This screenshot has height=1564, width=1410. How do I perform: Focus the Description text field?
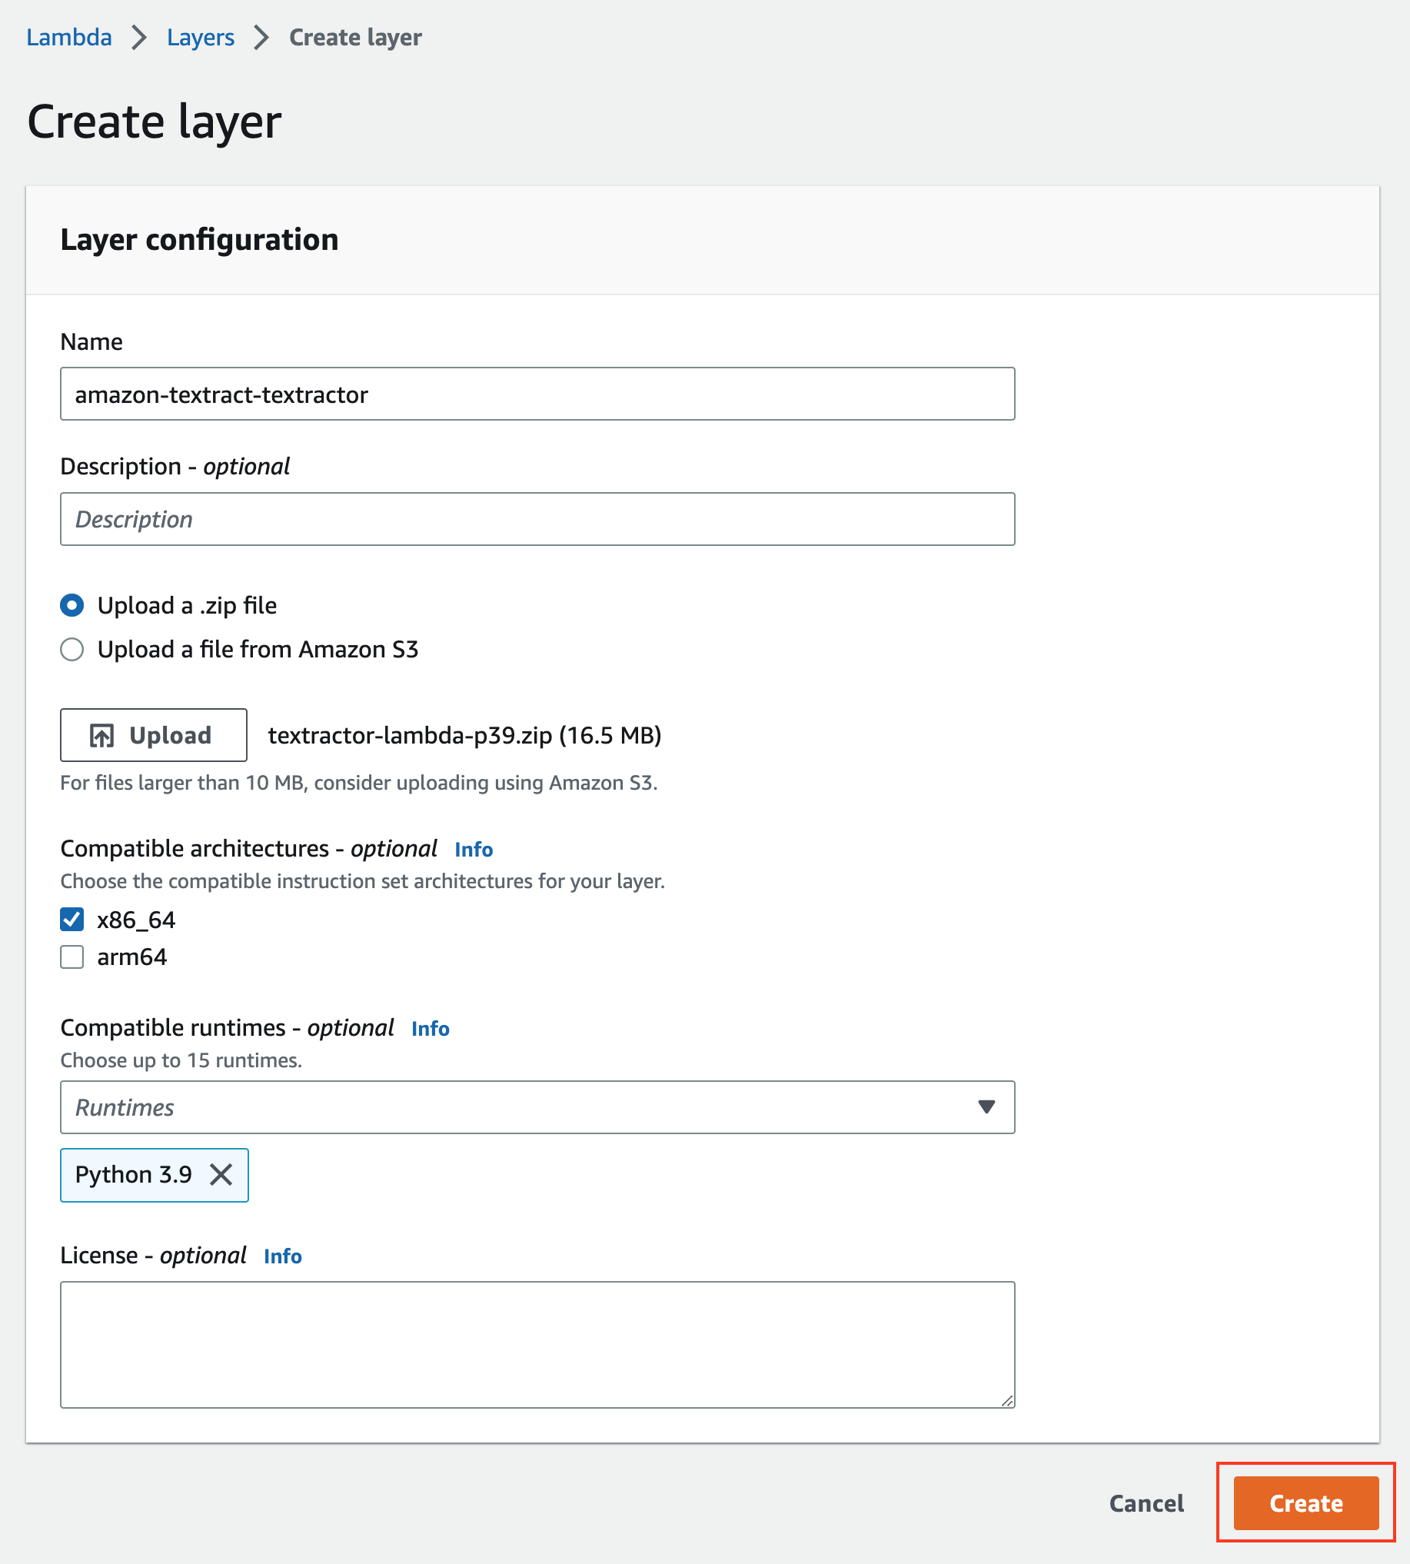pyautogui.click(x=537, y=519)
